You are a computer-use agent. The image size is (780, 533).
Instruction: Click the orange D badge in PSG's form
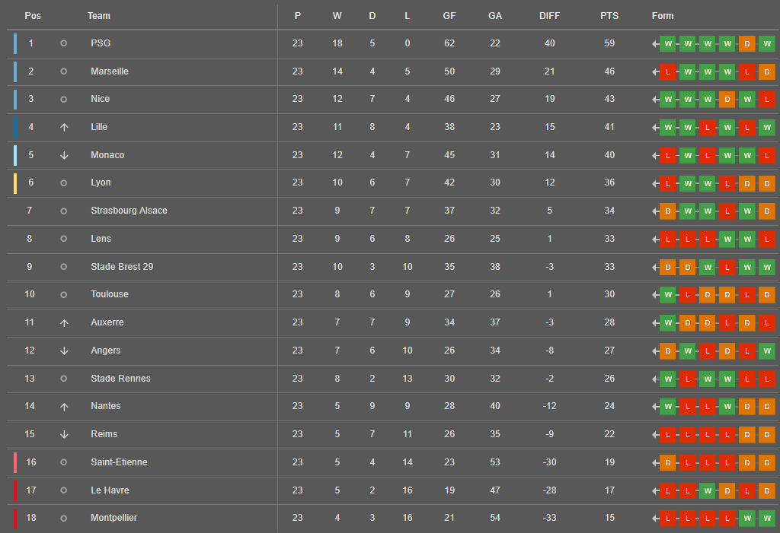tap(746, 43)
